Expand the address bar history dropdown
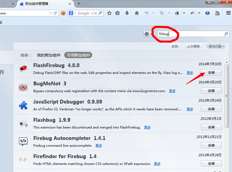This screenshot has height=172, width=232. click(x=51, y=13)
